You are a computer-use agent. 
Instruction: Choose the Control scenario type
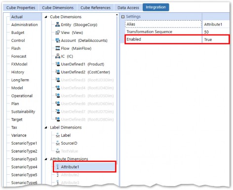18,40
